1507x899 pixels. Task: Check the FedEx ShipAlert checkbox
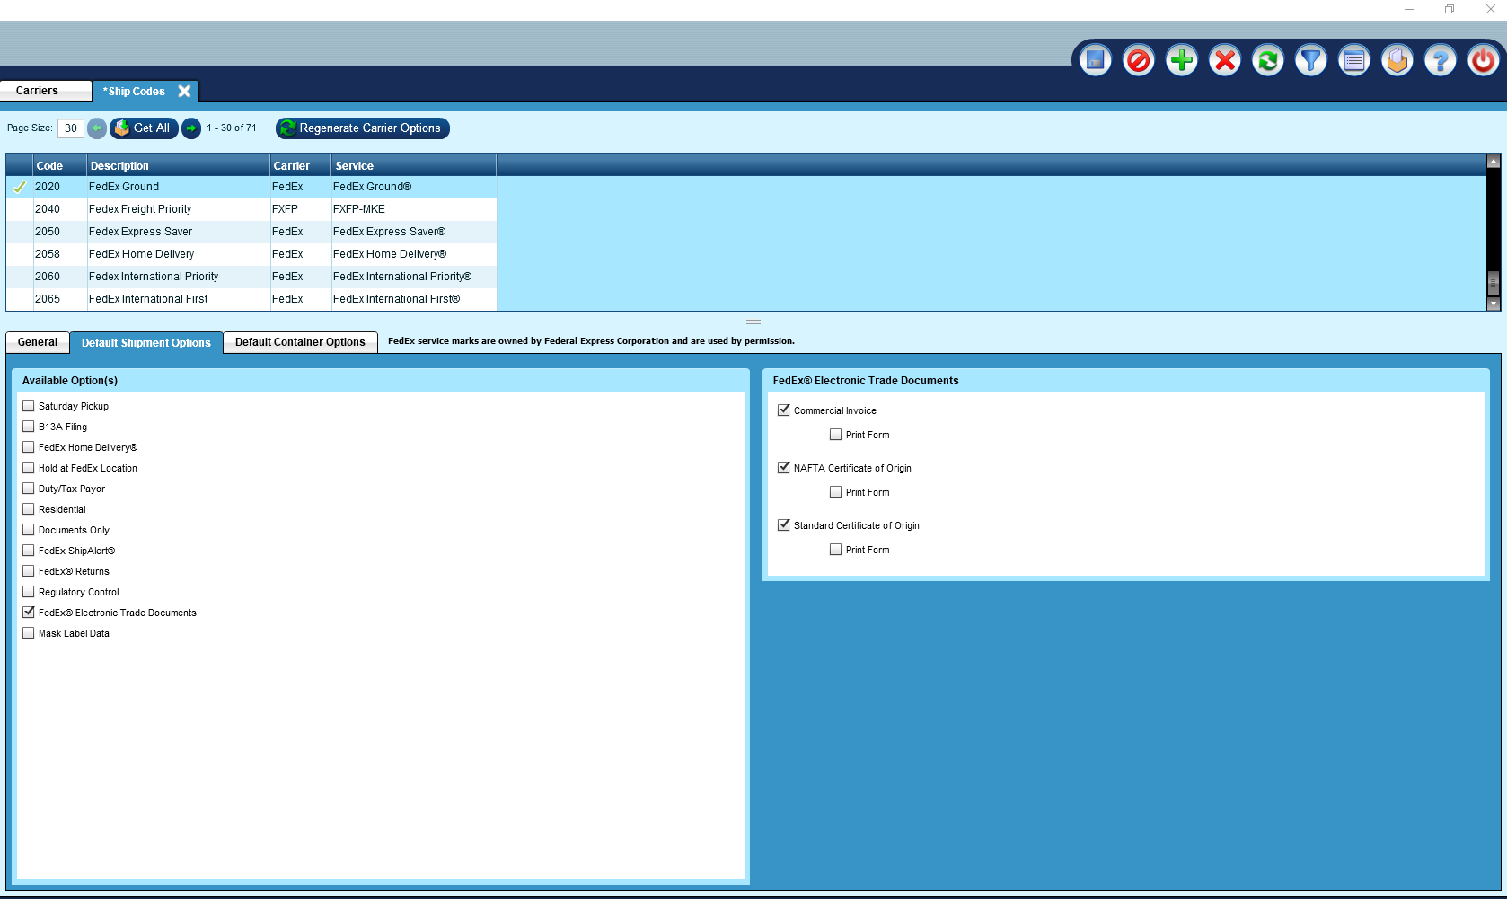(x=29, y=551)
